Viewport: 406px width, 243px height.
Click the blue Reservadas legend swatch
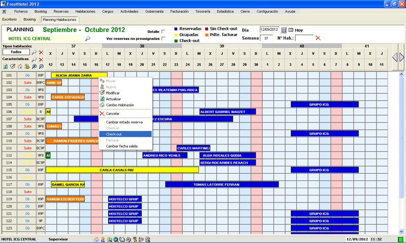coord(176,29)
